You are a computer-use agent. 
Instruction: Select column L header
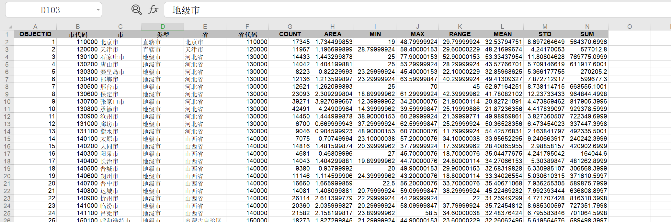click(x=502, y=27)
